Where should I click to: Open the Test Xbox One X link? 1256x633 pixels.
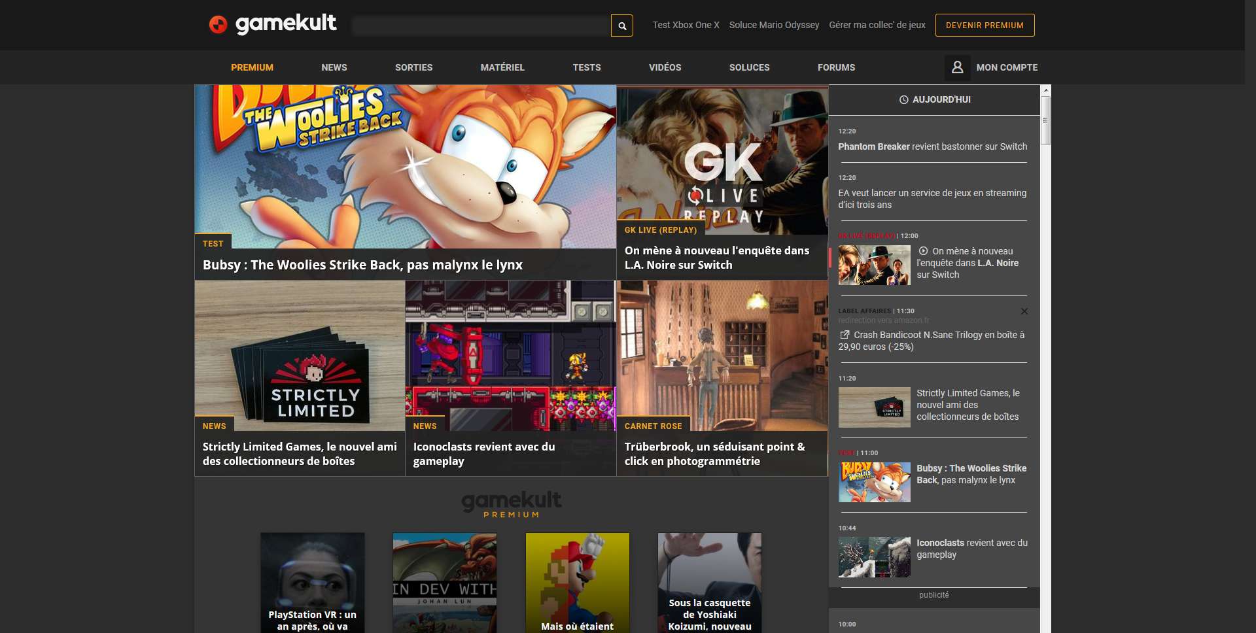tap(686, 25)
